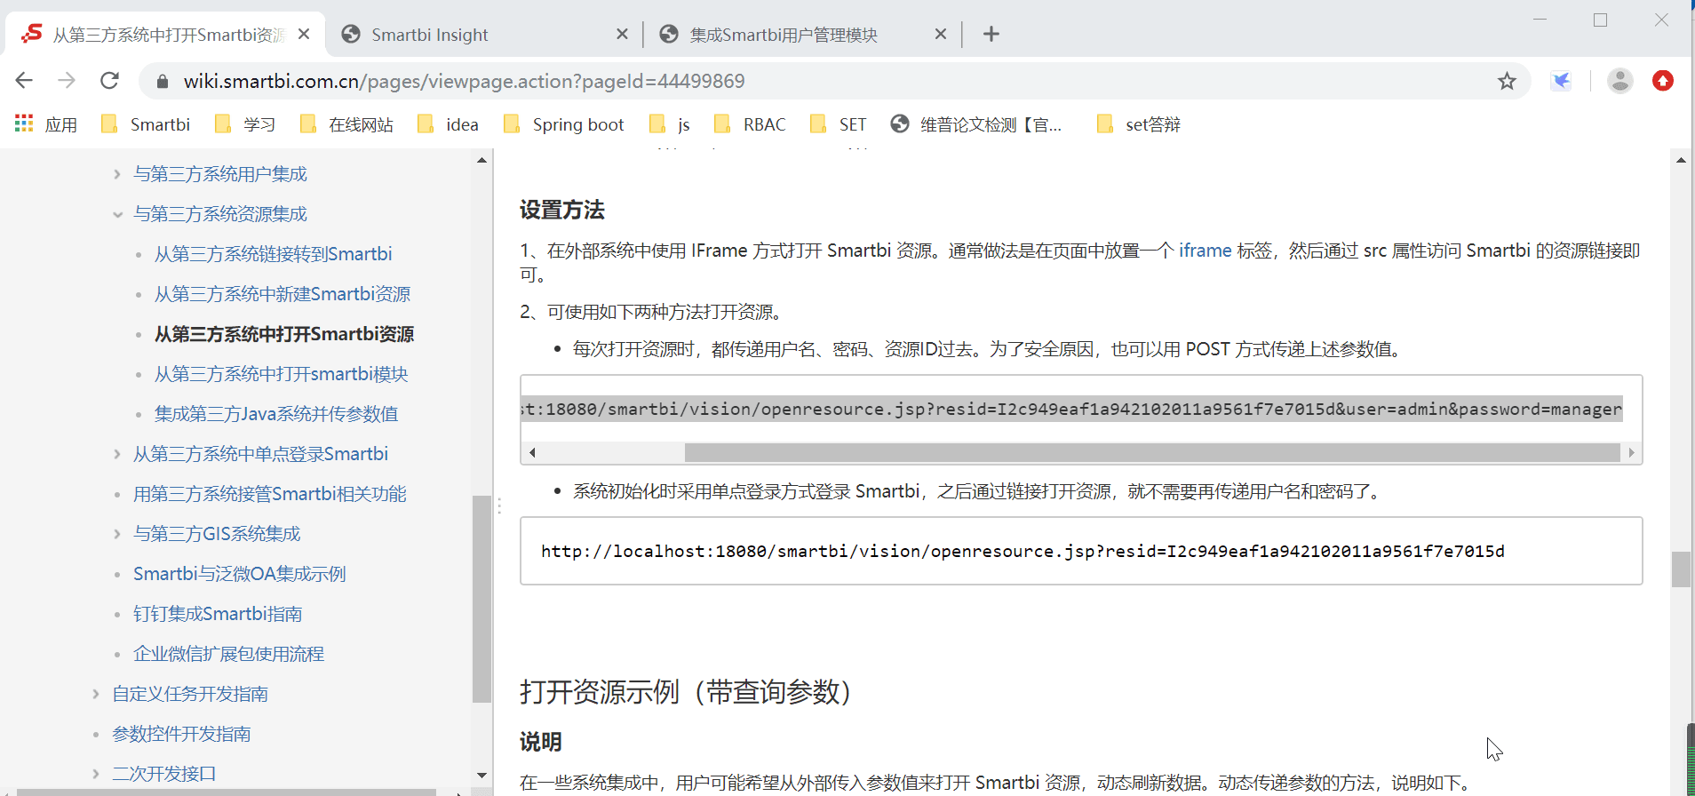1695x796 pixels.
Task: Collapse the 与第三方系统资源集成 tree node
Action: [x=117, y=214]
